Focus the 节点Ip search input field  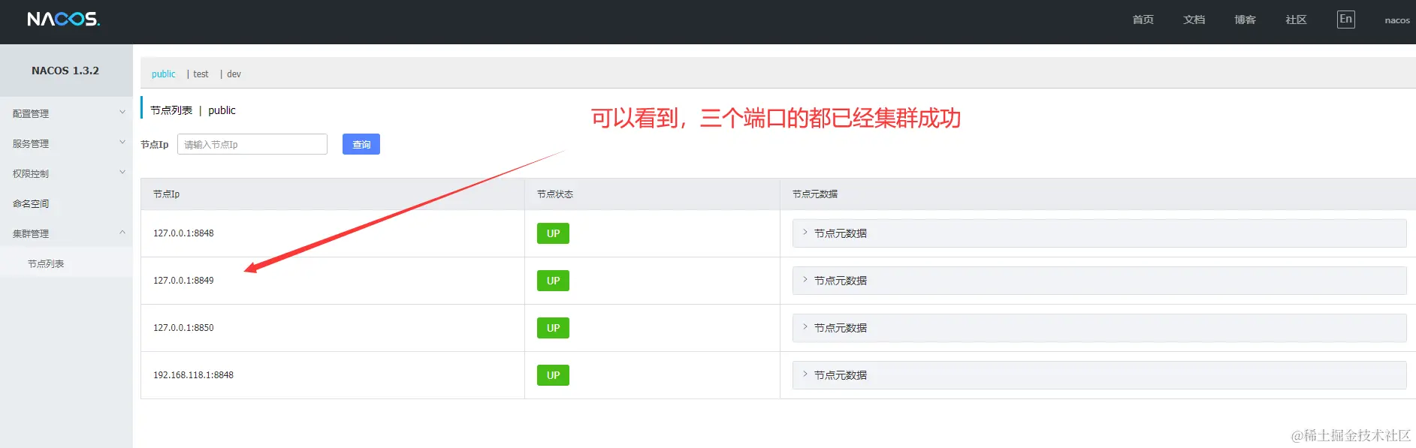tap(252, 144)
